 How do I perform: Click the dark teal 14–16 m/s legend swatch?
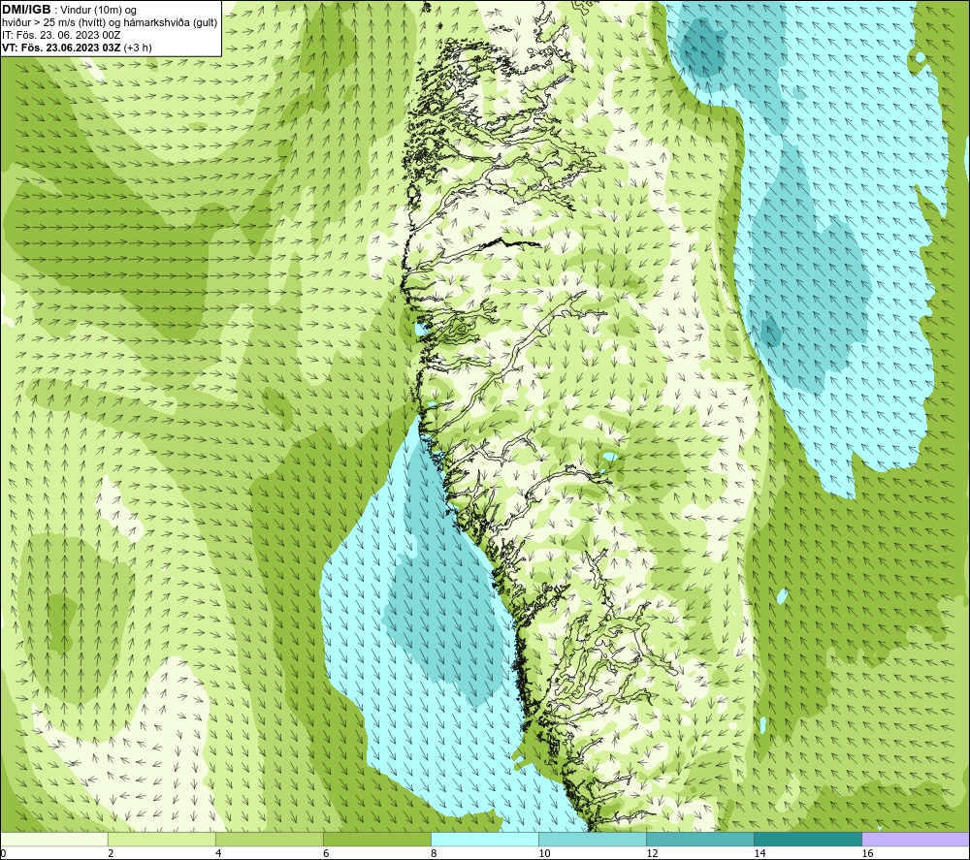click(x=808, y=839)
